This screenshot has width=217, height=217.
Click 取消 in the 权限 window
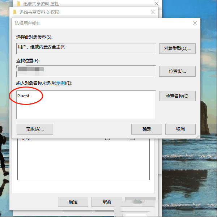[x=107, y=202]
